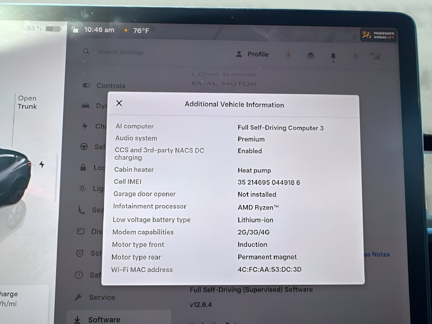Viewport: 432px width, 324px height.
Task: Click the Garage door opener label
Action: click(x=144, y=194)
